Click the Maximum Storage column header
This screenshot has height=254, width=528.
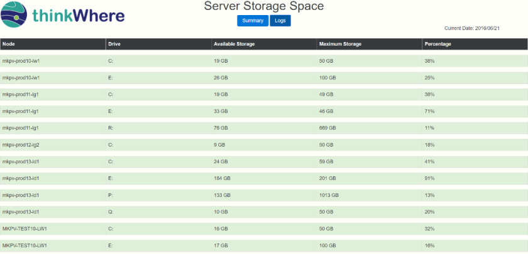pyautogui.click(x=370, y=44)
